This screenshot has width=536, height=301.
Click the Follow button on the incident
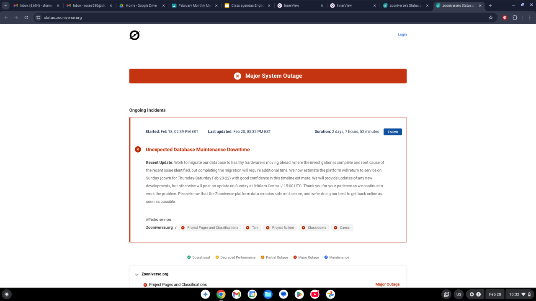tap(393, 132)
